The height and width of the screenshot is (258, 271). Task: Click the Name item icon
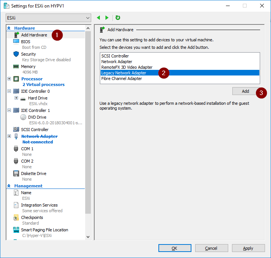pos(16,193)
